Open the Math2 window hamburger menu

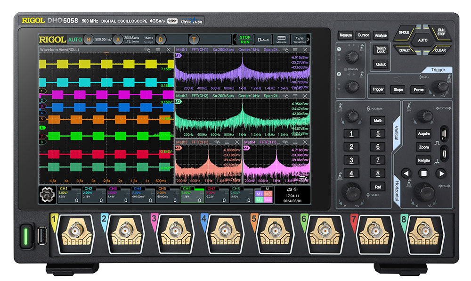pyautogui.click(x=295, y=95)
